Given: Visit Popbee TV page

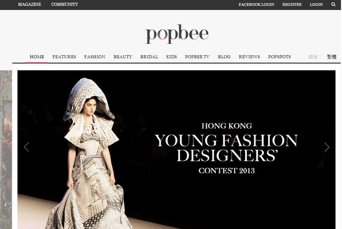Looking at the screenshot, I should pyautogui.click(x=197, y=57).
